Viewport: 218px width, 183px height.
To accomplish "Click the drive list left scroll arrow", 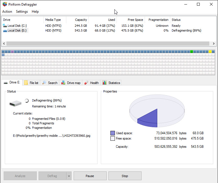I will tap(4, 43).
